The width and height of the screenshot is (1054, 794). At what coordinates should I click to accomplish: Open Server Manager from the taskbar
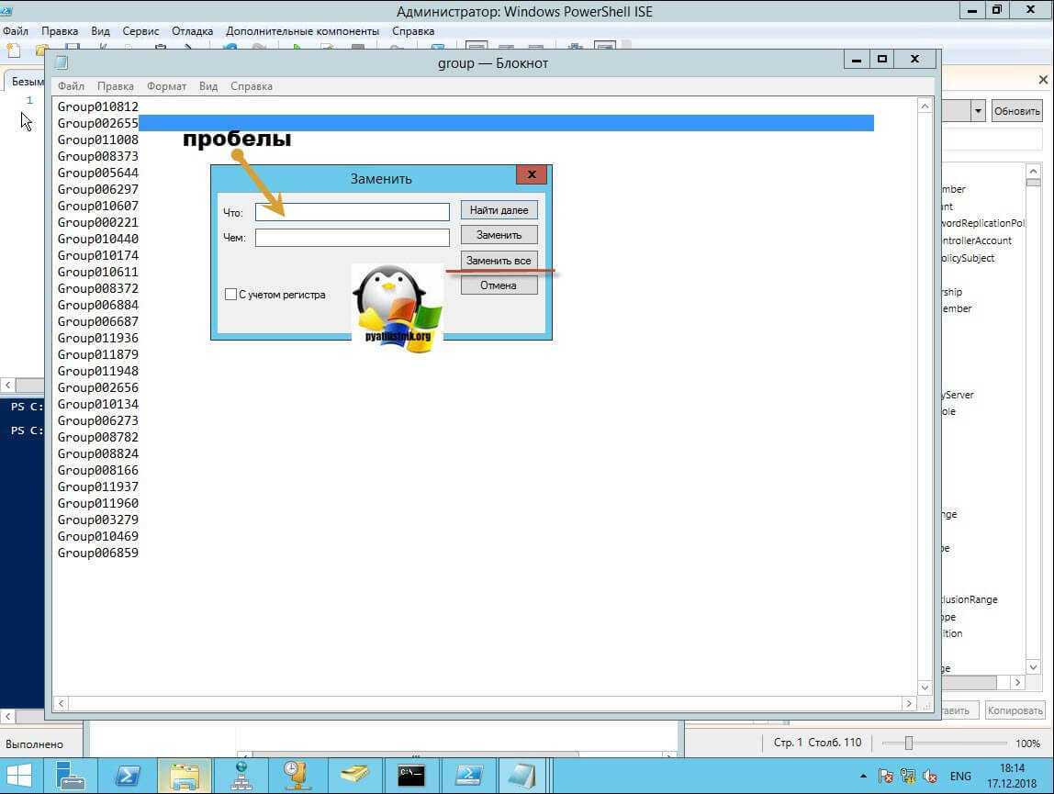(71, 776)
